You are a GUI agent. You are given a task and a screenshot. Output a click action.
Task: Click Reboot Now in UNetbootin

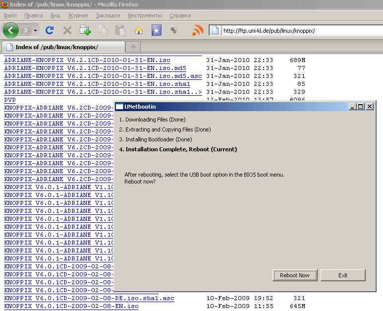(x=295, y=275)
